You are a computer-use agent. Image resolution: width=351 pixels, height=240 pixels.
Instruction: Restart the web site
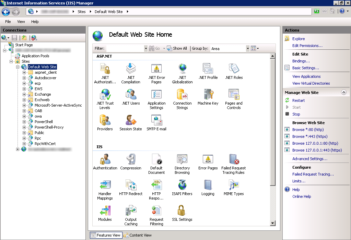pos(299,101)
